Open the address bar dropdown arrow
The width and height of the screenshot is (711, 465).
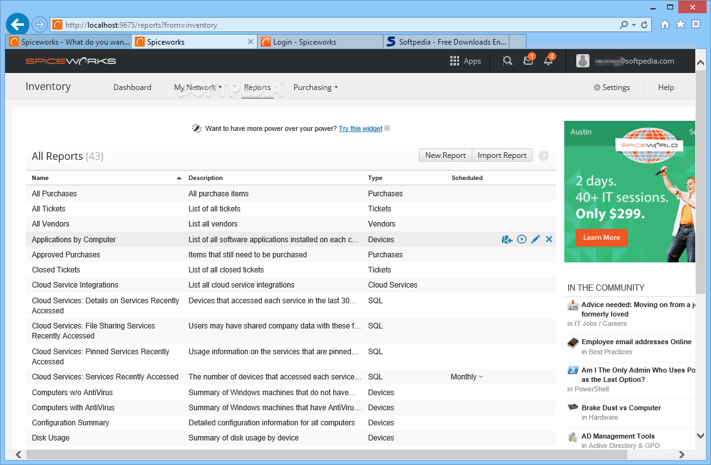634,25
